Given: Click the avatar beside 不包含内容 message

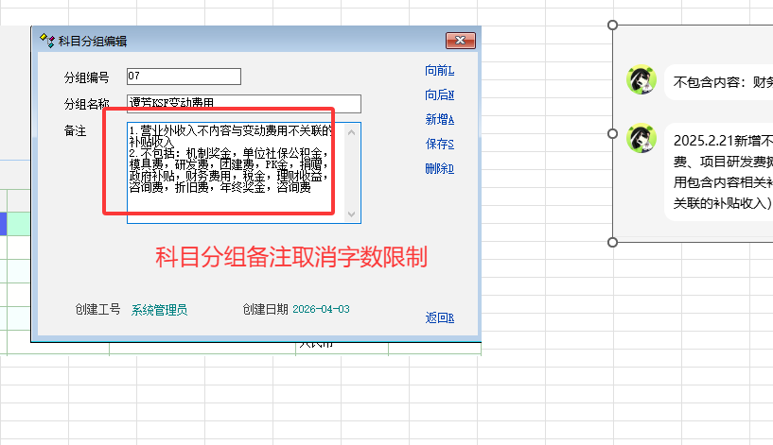Looking at the screenshot, I should [641, 80].
